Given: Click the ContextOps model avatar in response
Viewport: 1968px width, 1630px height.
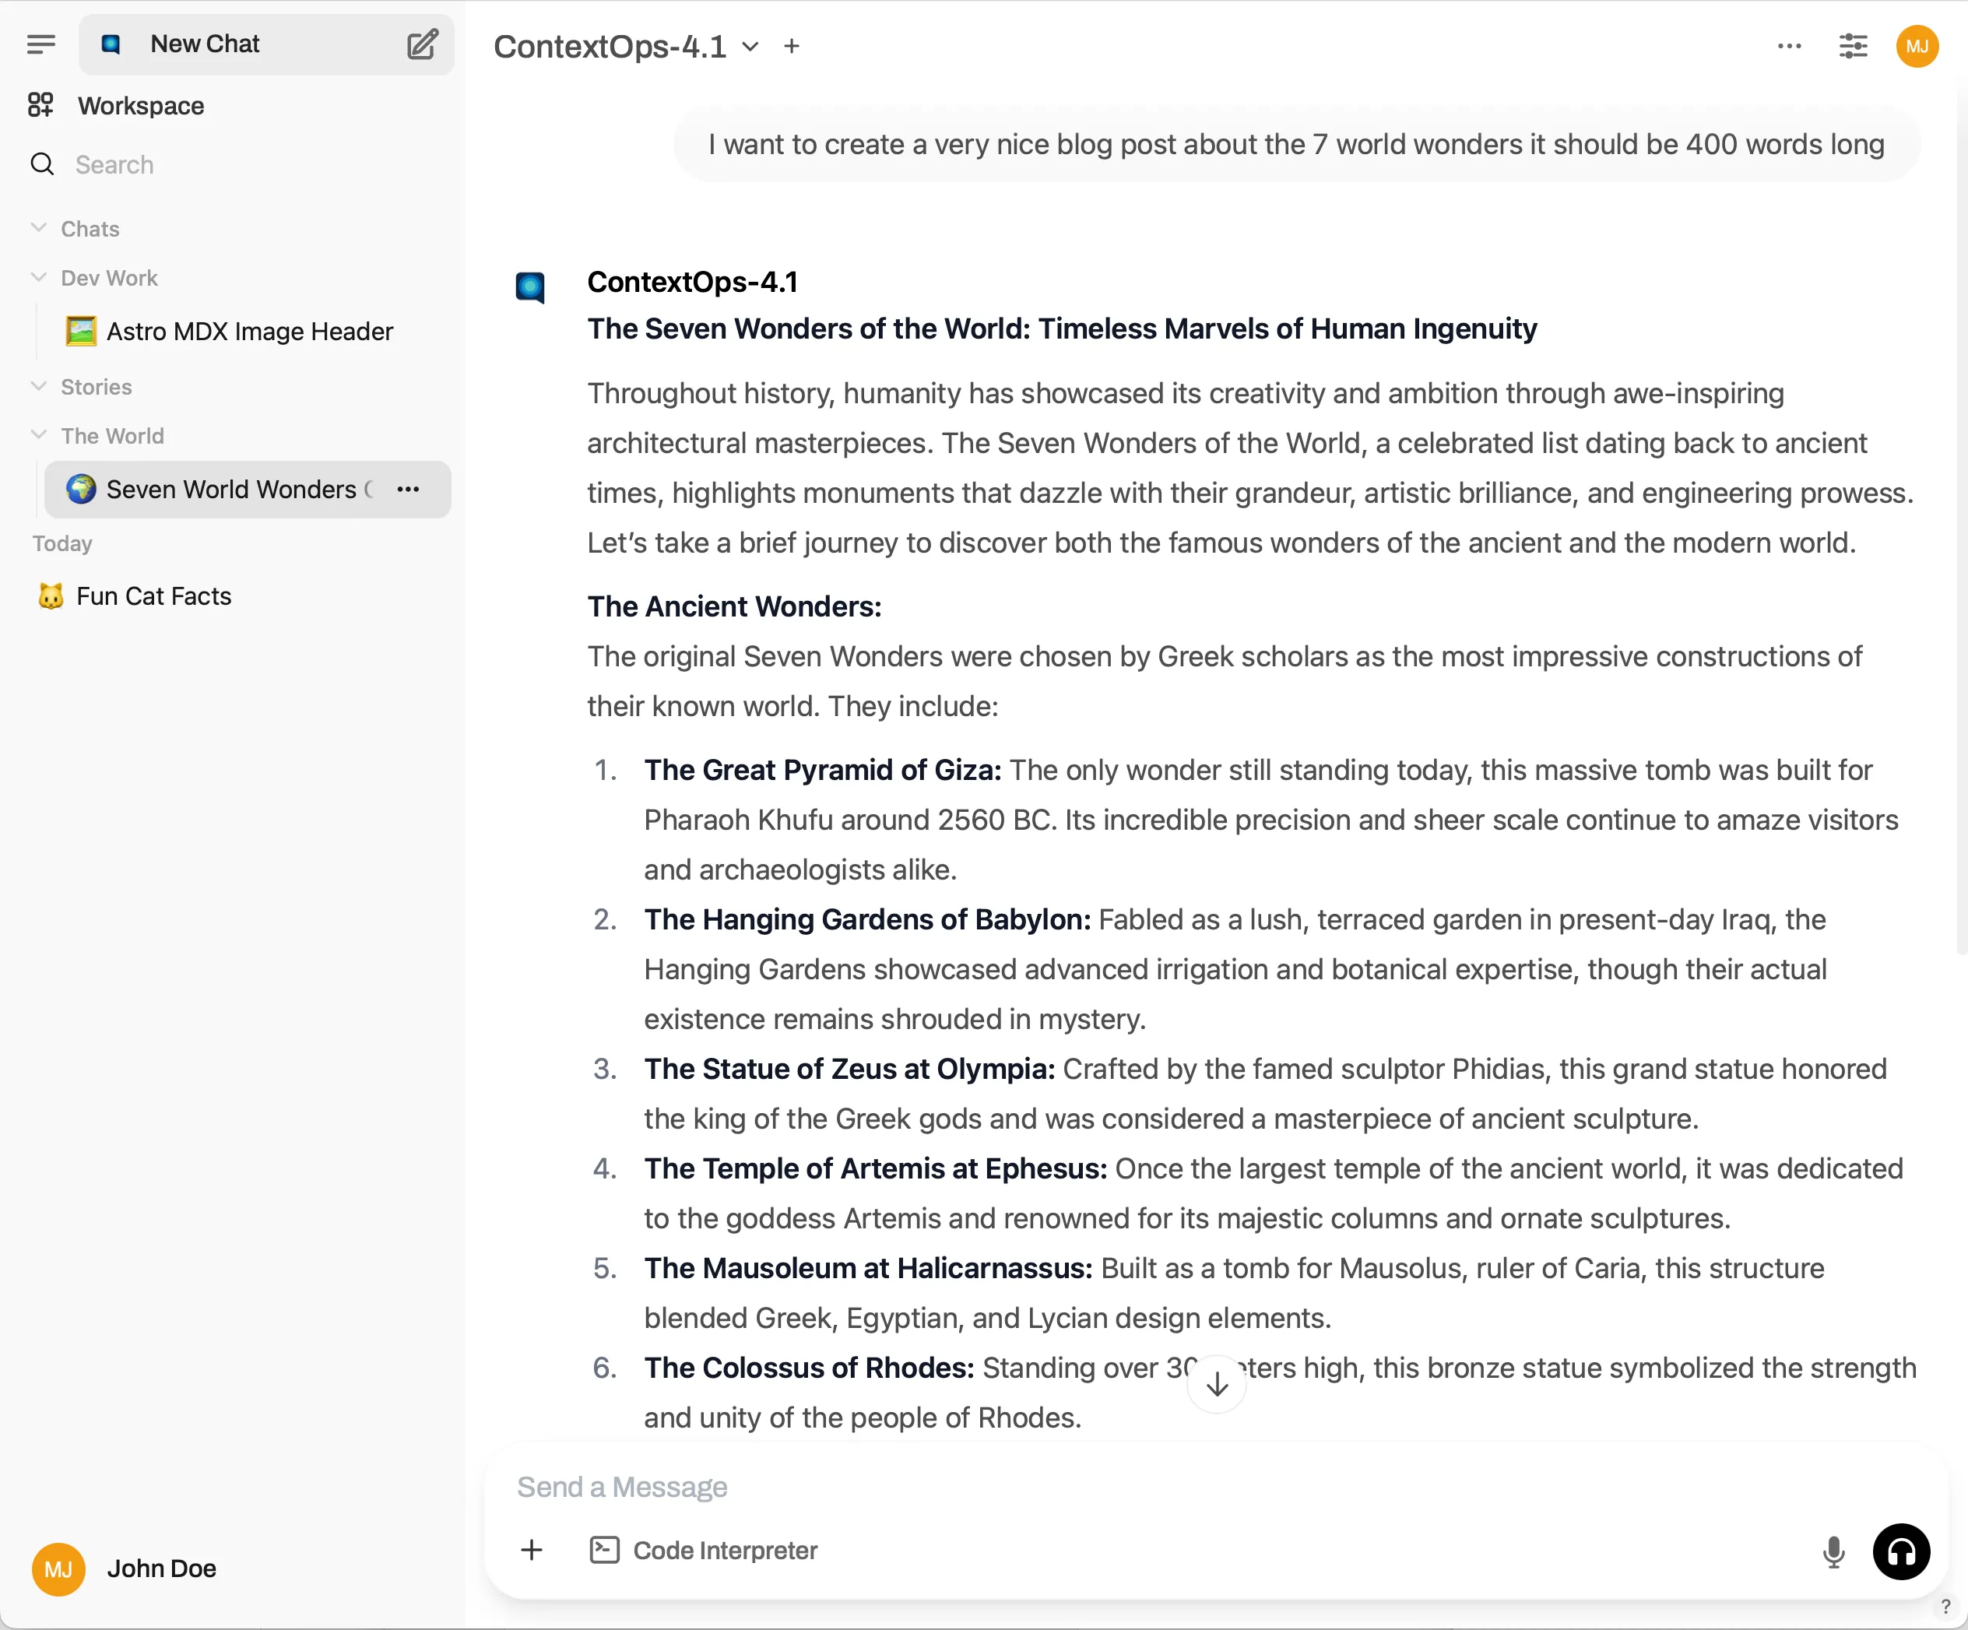Looking at the screenshot, I should tap(530, 286).
